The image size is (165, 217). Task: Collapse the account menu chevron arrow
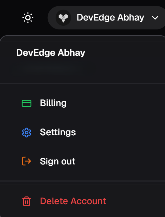tap(155, 18)
